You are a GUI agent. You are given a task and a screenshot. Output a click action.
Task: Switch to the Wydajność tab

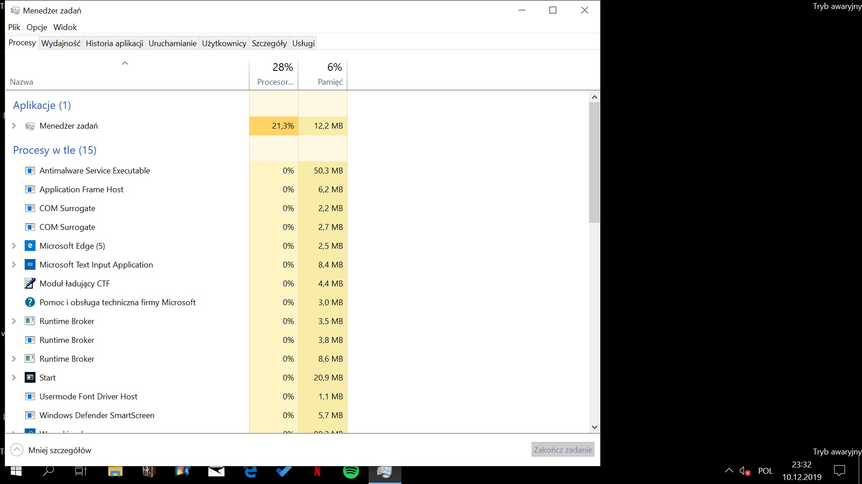pyautogui.click(x=61, y=43)
